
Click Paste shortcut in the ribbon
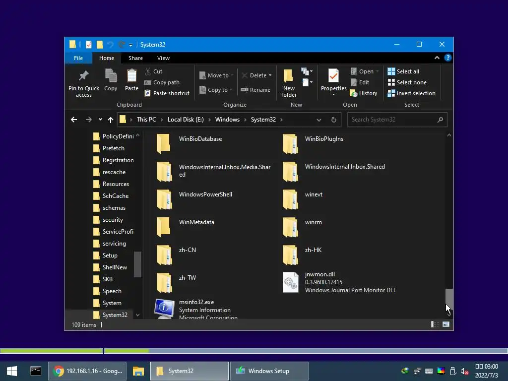[x=167, y=93]
